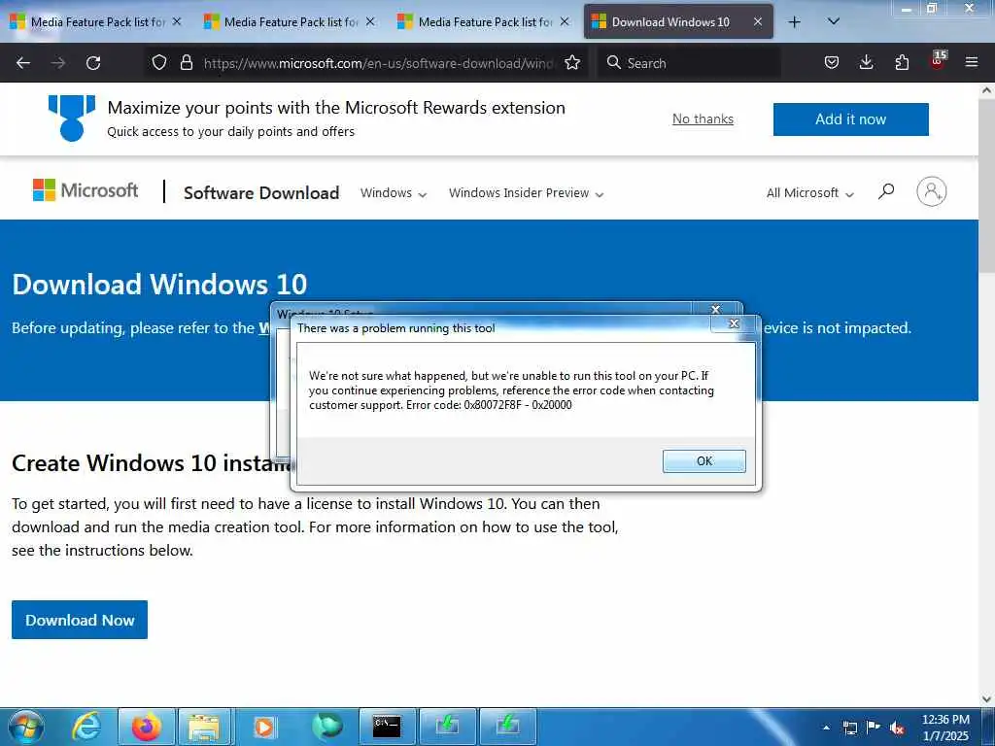Select the second green-arrow setup taskbar item
The image size is (995, 746).
(x=507, y=727)
